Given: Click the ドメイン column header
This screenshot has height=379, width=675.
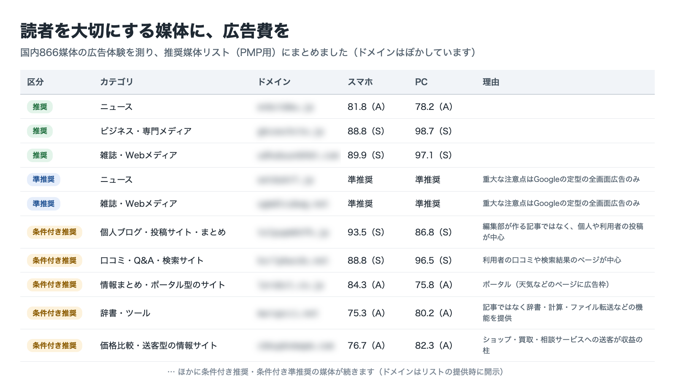Looking at the screenshot, I should point(274,82).
